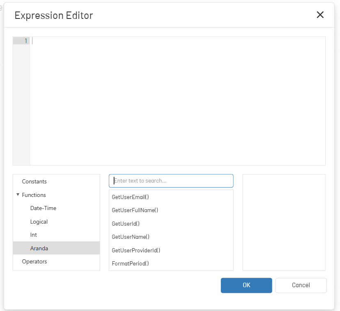340x311 pixels.
Task: Select the Functions tree item
Action: click(34, 195)
